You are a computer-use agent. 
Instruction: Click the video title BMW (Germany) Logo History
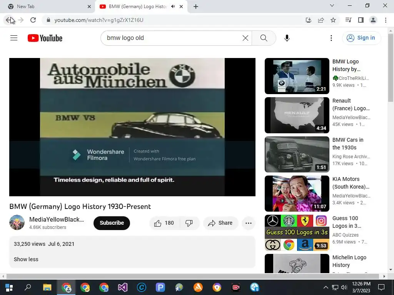80,206
